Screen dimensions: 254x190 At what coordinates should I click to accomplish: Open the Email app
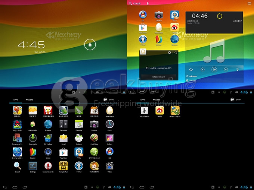[63, 138]
